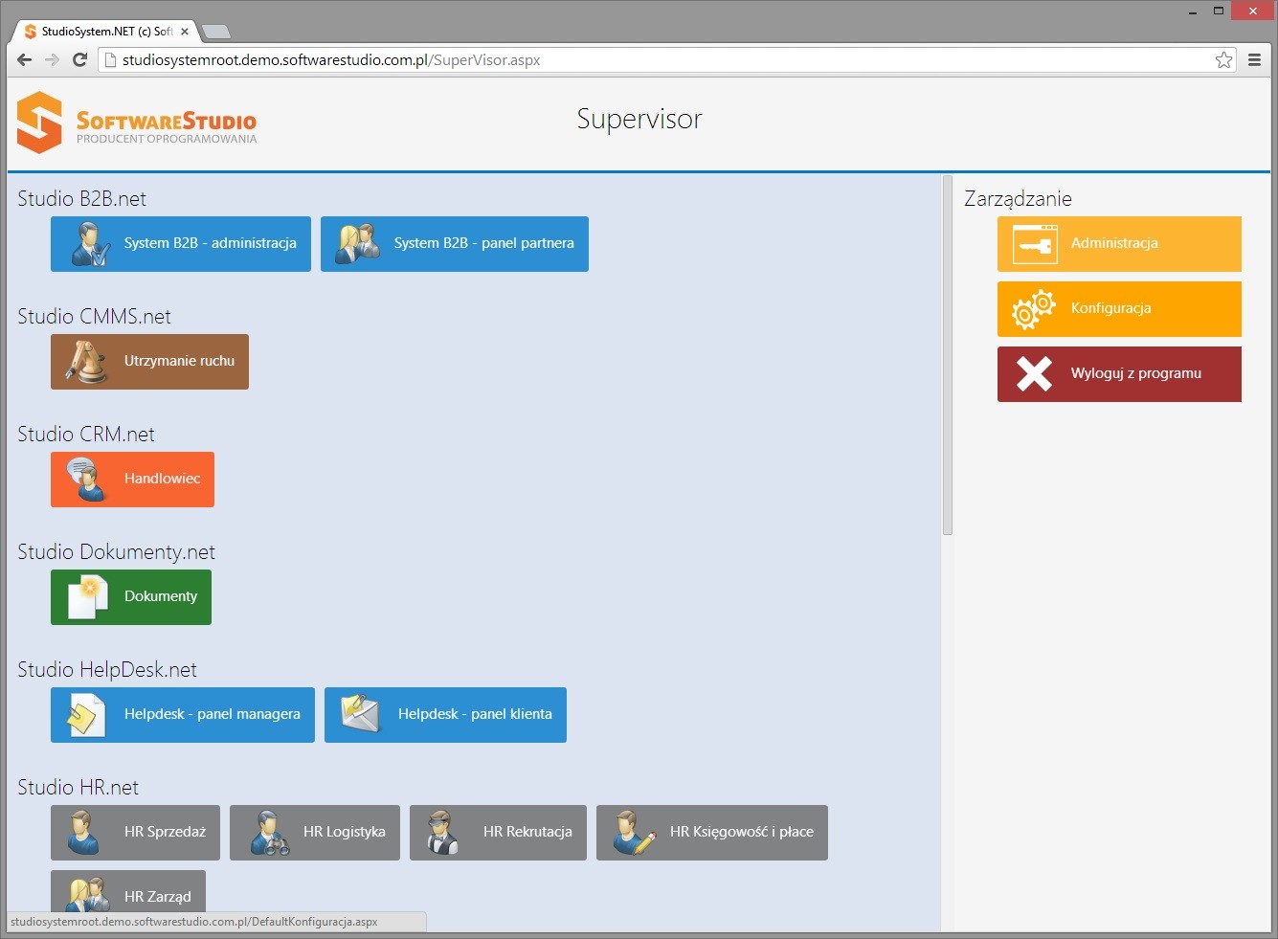
Task: Click the Studio B2B.net section heading
Action: pos(81,199)
